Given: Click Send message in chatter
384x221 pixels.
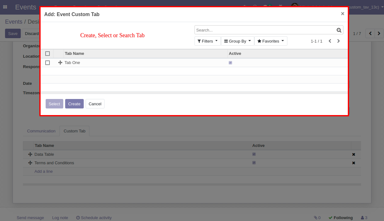Looking at the screenshot, I should 30,218.
